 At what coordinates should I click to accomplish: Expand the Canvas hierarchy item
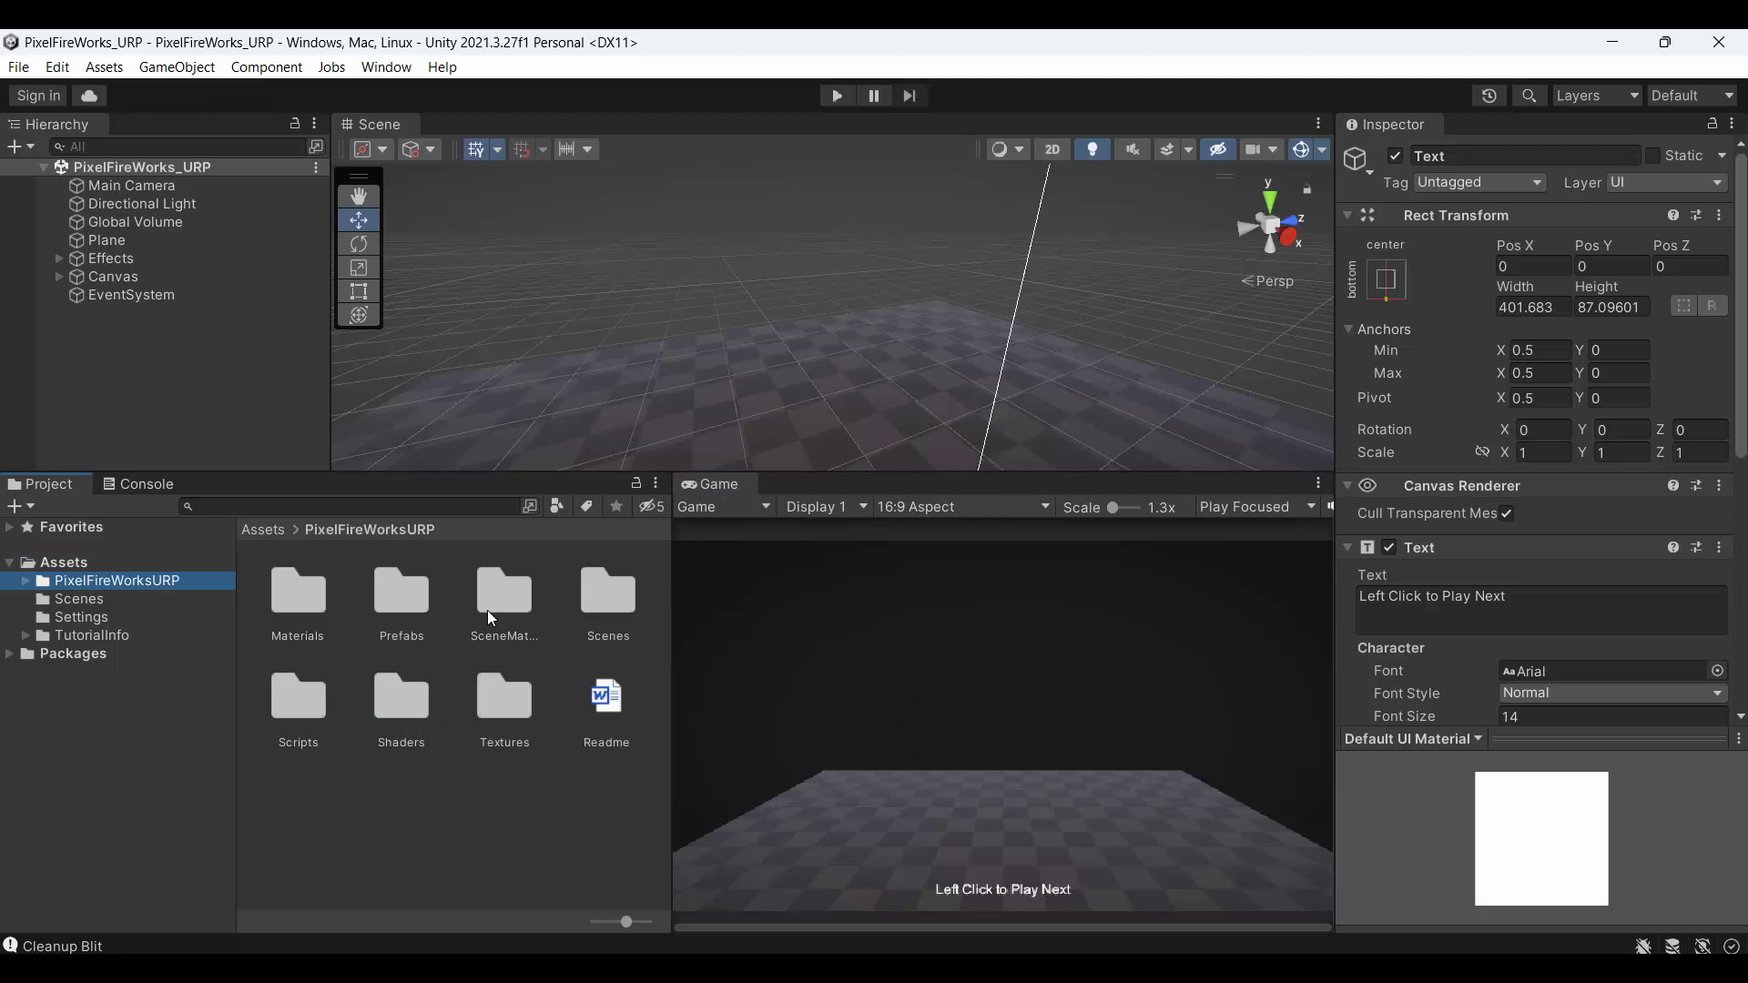59,277
